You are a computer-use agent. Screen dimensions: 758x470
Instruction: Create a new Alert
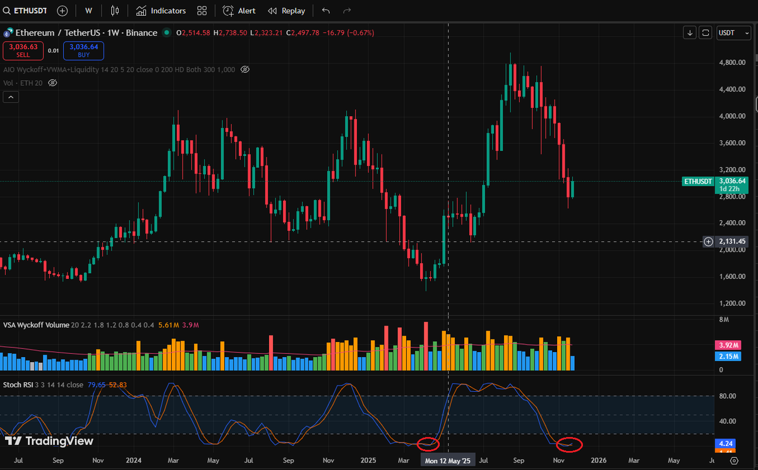[x=239, y=11]
